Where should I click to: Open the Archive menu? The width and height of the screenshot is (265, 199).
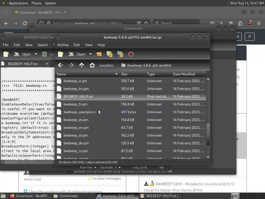coord(63,45)
